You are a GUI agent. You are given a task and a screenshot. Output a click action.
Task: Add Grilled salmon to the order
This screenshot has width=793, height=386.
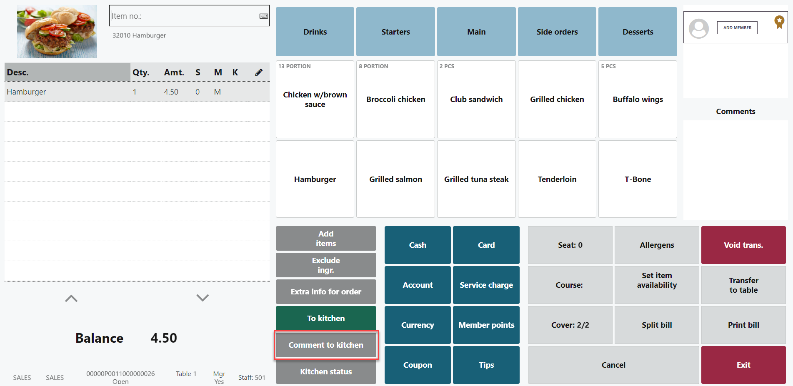point(395,179)
